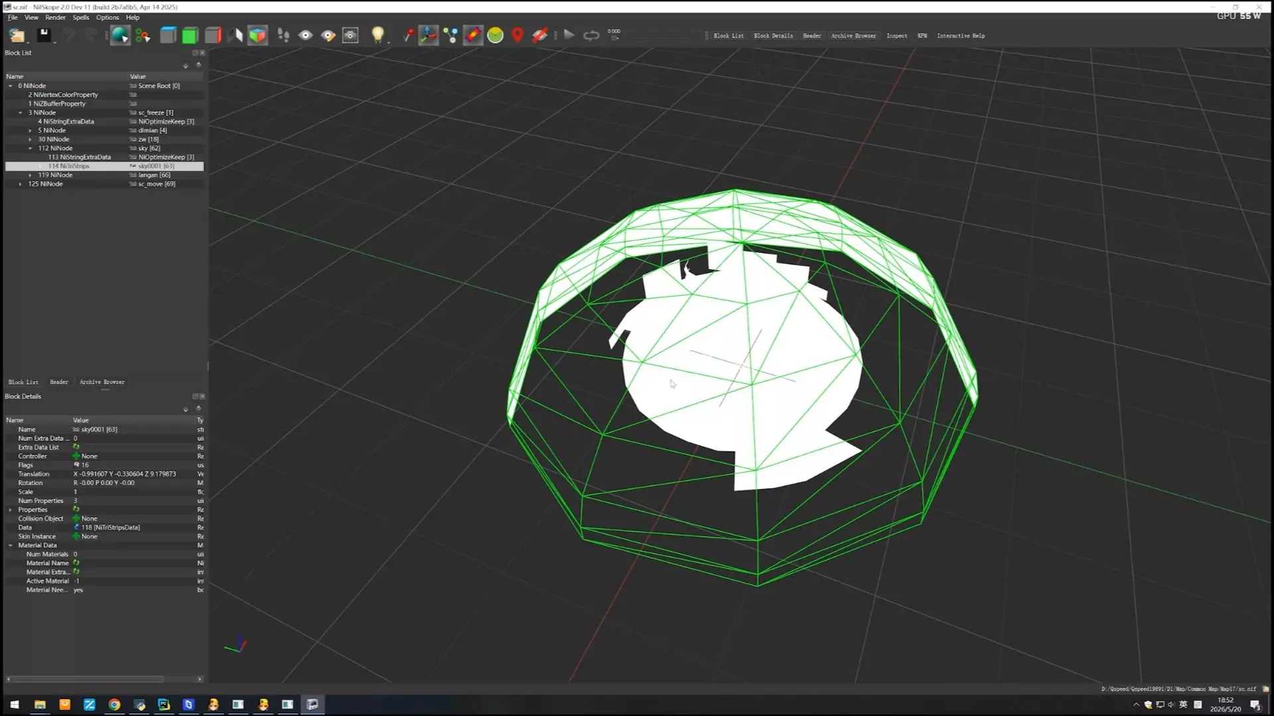Toggle the red crossed-out toolbar icon

point(540,35)
